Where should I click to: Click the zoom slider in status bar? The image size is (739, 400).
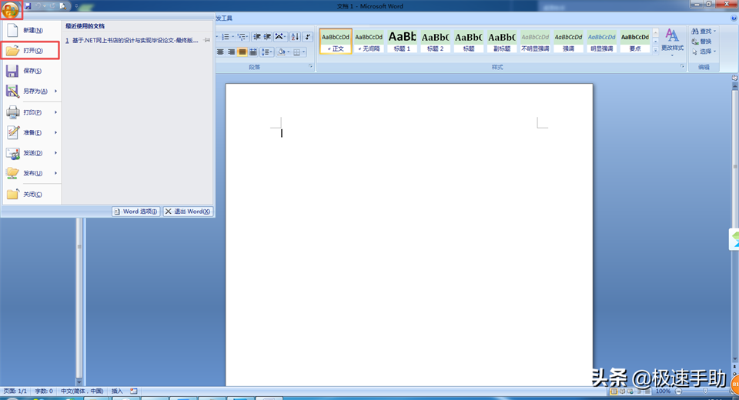point(706,392)
